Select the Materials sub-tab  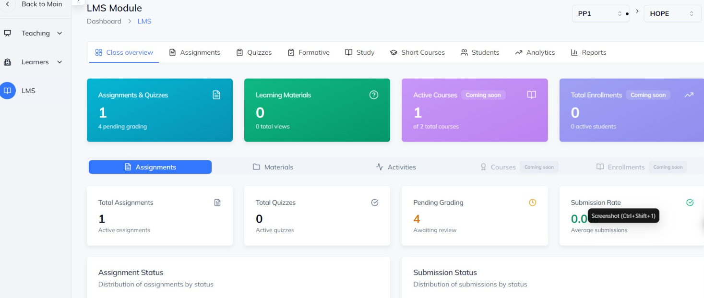273,167
